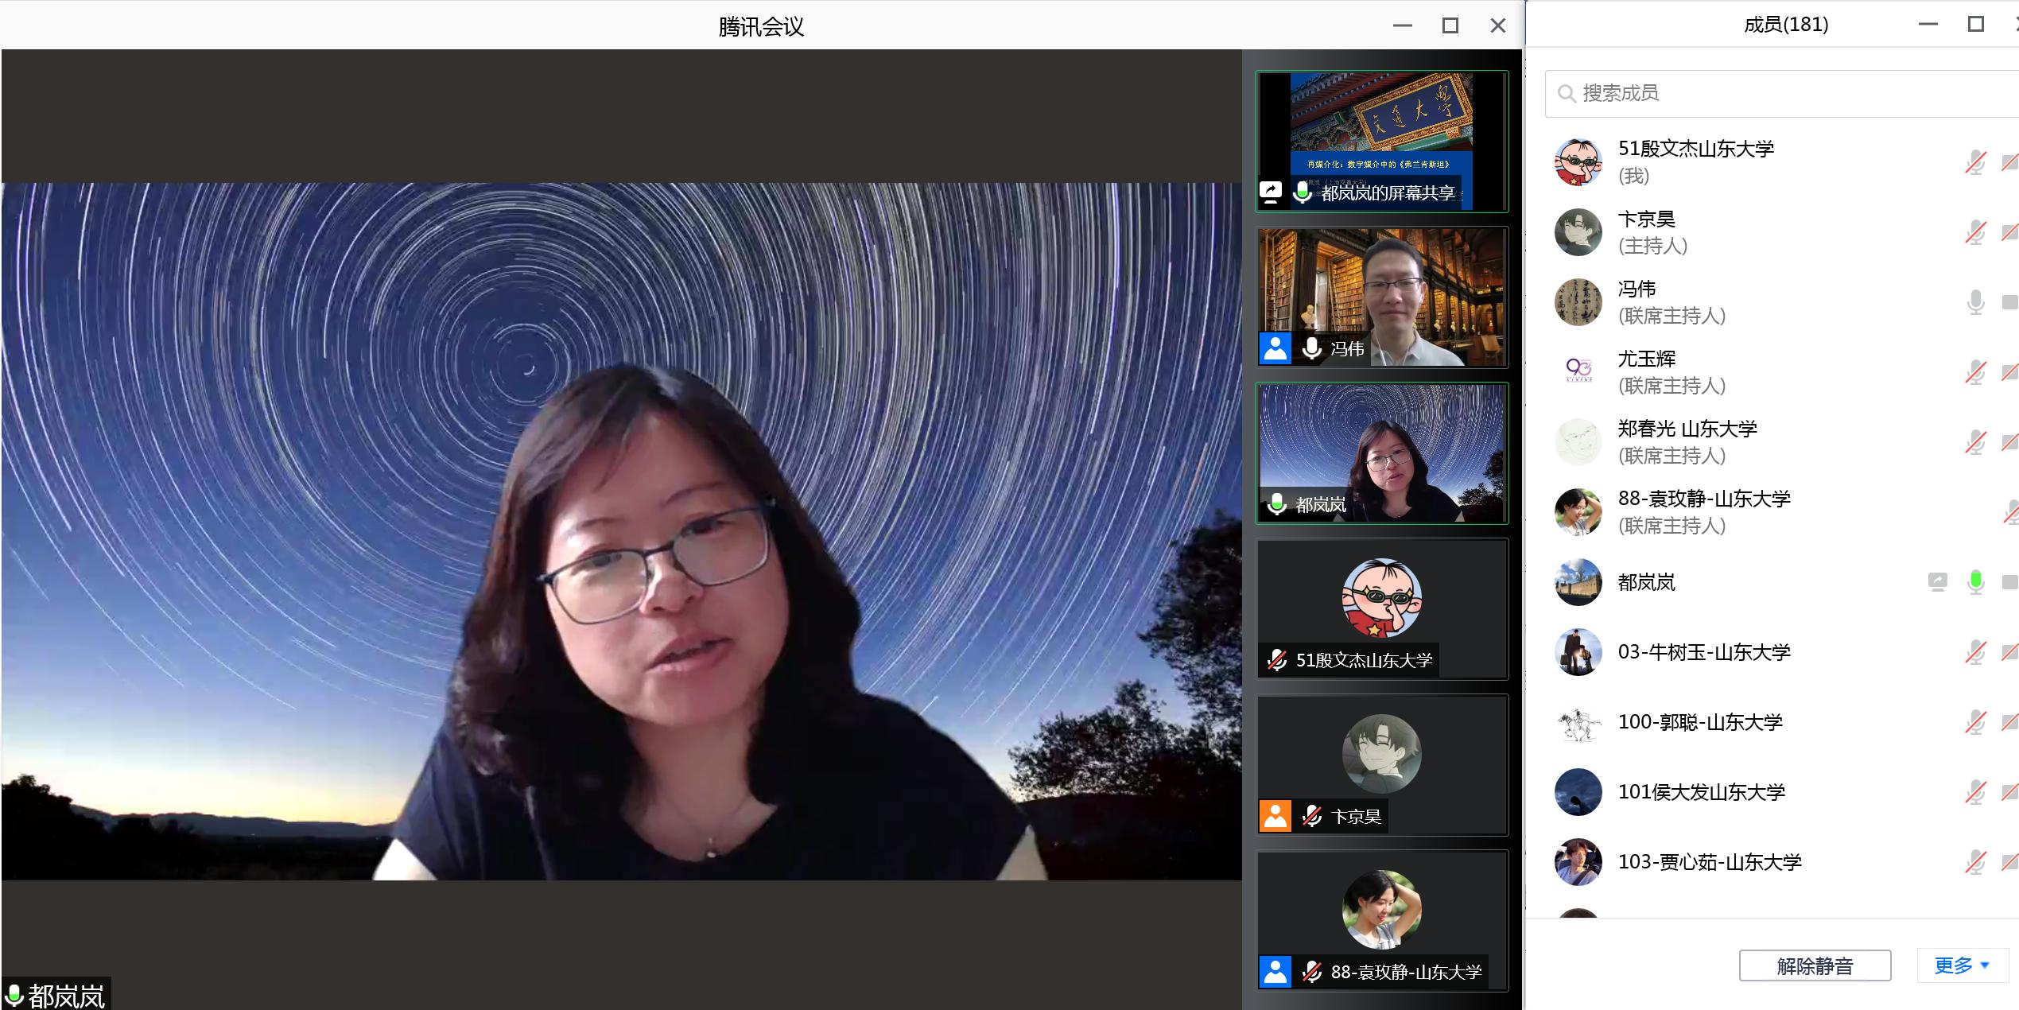Select member name 03-牛树玉-山东大学
Screen dimensions: 2019x1010
tap(1704, 652)
